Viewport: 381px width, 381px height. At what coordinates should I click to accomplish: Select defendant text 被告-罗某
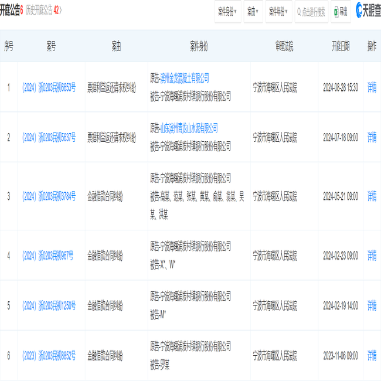(159, 365)
